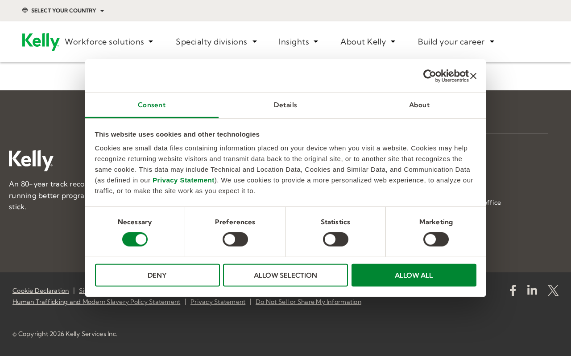Click the DENY button

[157, 275]
